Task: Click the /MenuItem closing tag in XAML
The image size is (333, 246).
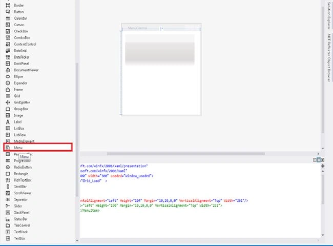Action: coord(90,211)
